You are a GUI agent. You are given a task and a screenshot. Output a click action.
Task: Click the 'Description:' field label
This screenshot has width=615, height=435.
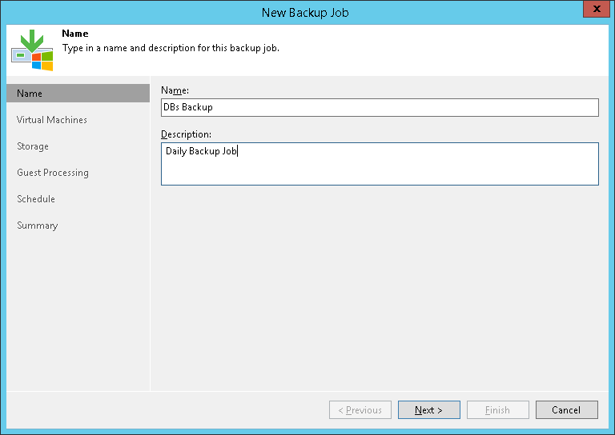point(186,134)
